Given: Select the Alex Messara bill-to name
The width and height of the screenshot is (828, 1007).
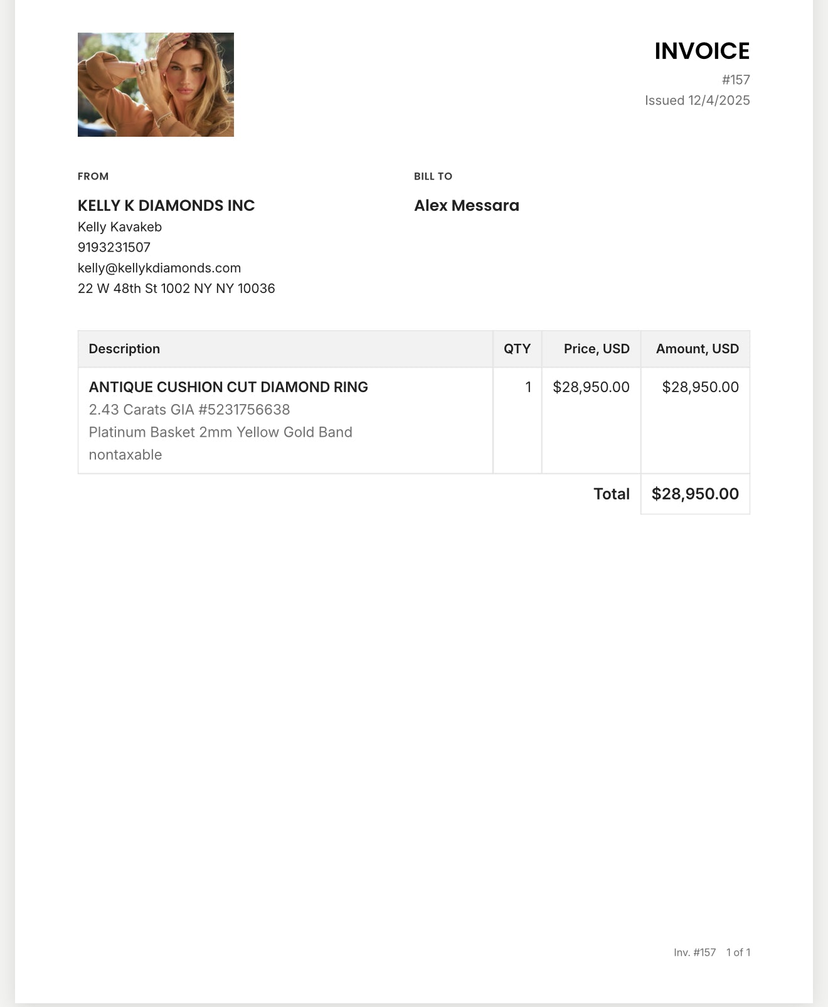Looking at the screenshot, I should [466, 206].
